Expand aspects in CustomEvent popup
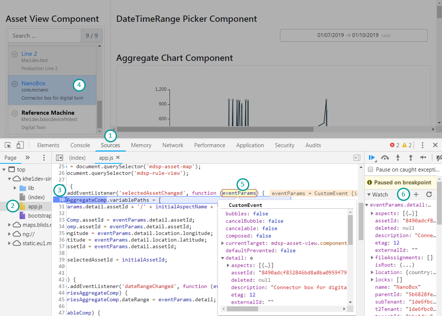The width and height of the screenshot is (442, 316). pos(228,265)
